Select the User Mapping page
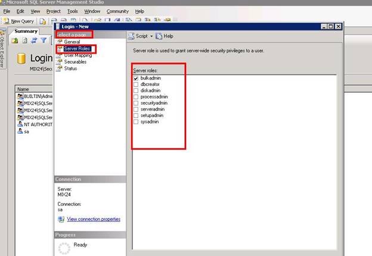372x256 pixels. pyautogui.click(x=78, y=55)
